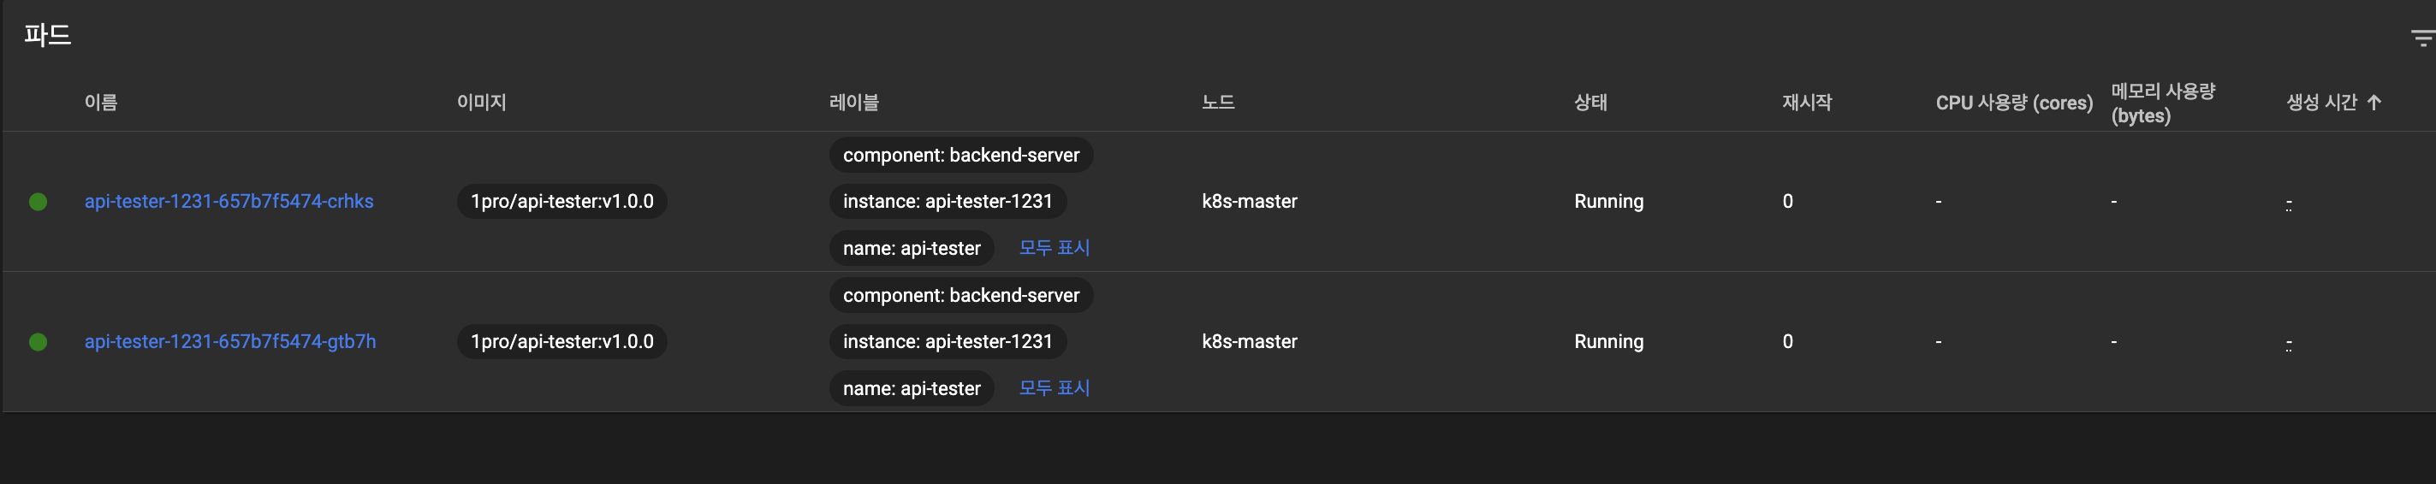The image size is (2436, 484).
Task: Click the crhks pod's 1pro/api-tester:v1.0.0 image chip
Action: [561, 201]
